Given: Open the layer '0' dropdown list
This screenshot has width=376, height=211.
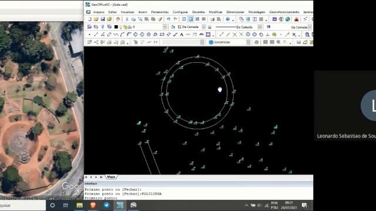Looking at the screenshot, I should pos(164,27).
